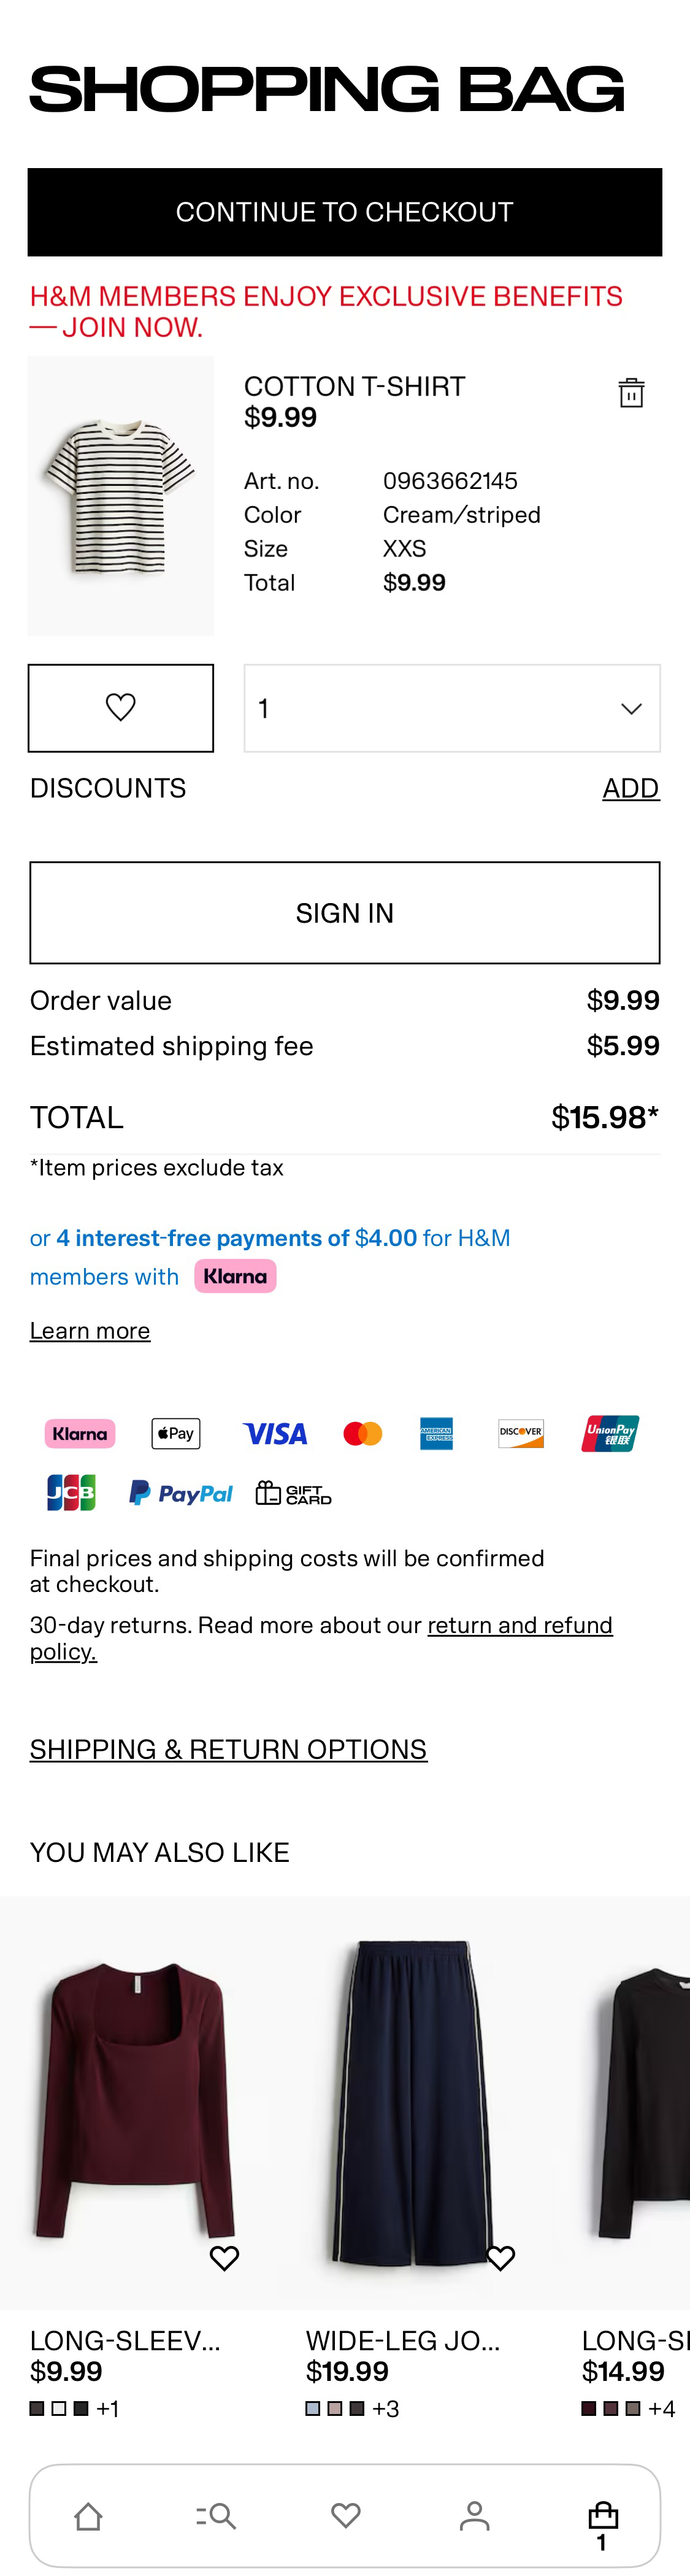The height and width of the screenshot is (2576, 690).
Task: Open the return and refund policy link
Action: (519, 1625)
